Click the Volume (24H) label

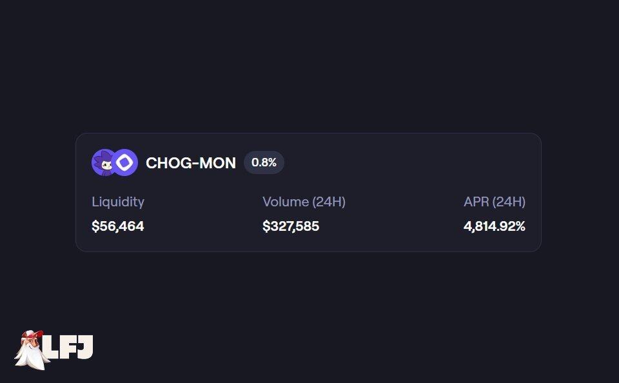coord(304,202)
